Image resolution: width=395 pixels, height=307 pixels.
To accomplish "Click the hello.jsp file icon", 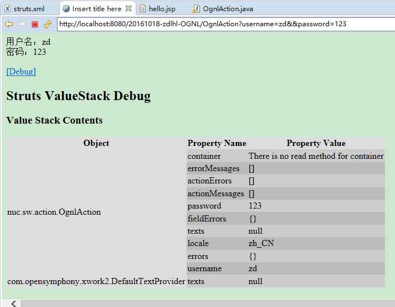I will [x=142, y=9].
